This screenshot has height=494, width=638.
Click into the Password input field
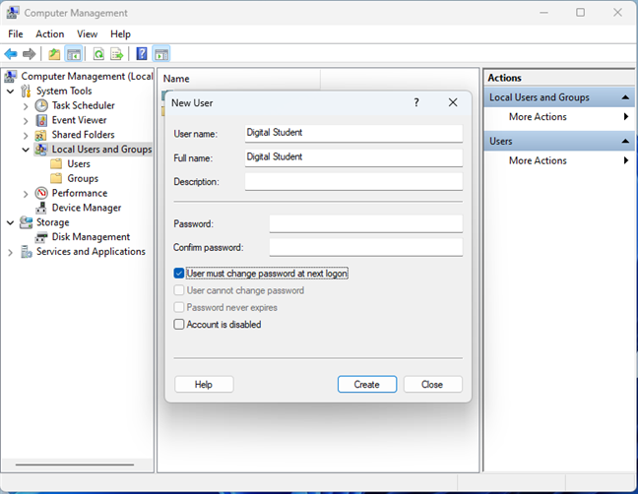365,224
